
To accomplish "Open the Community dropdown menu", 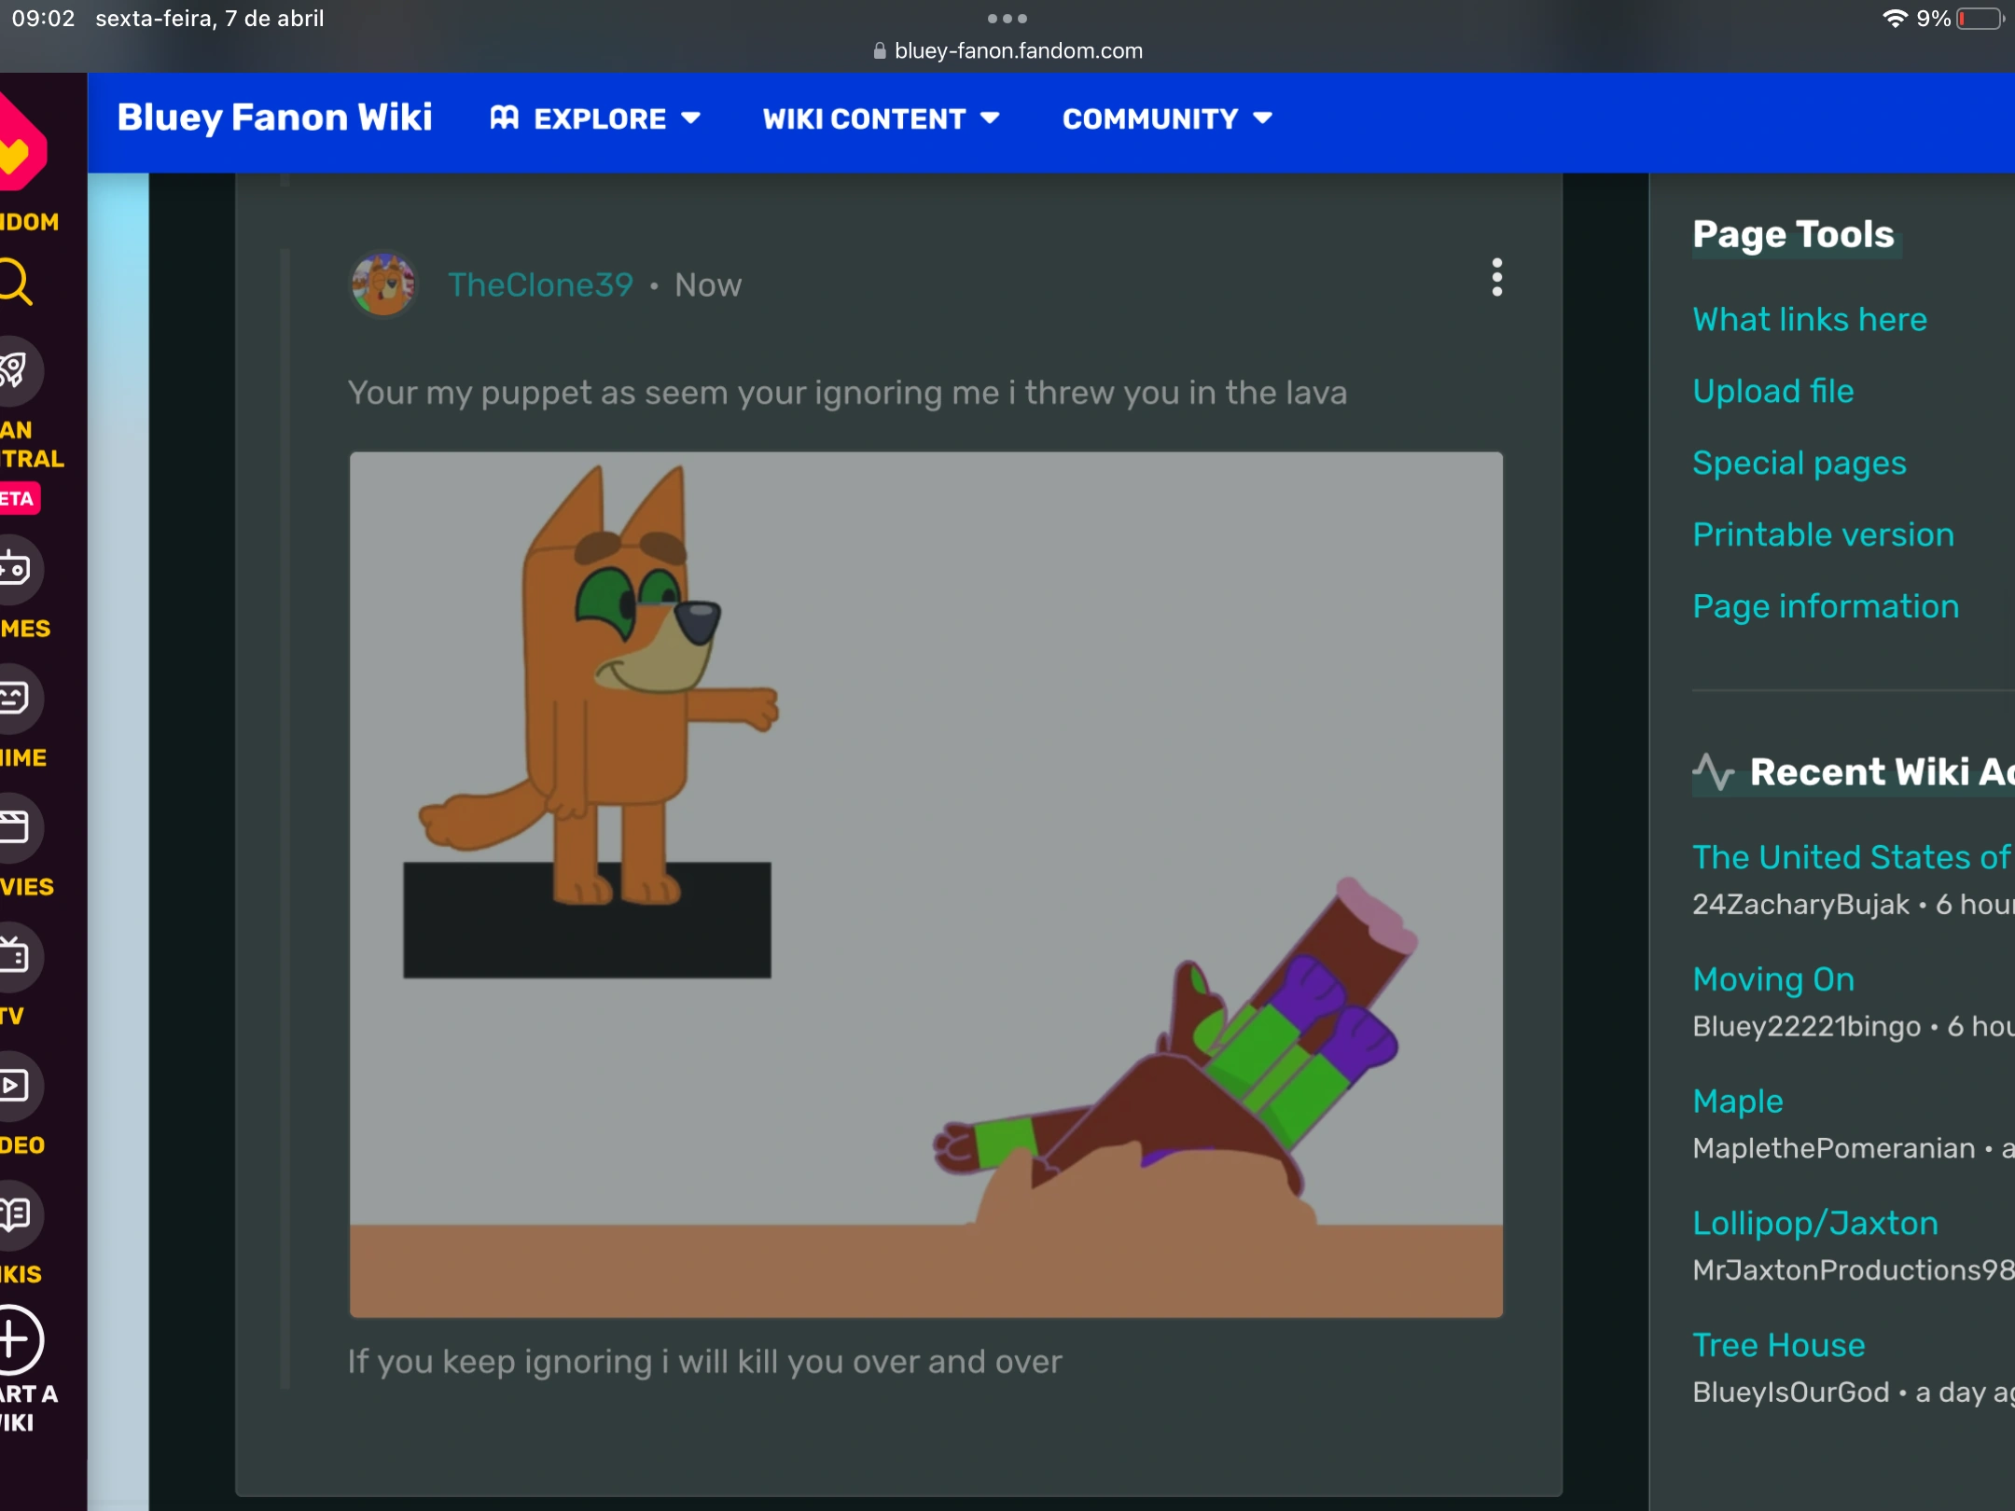I will coord(1166,118).
